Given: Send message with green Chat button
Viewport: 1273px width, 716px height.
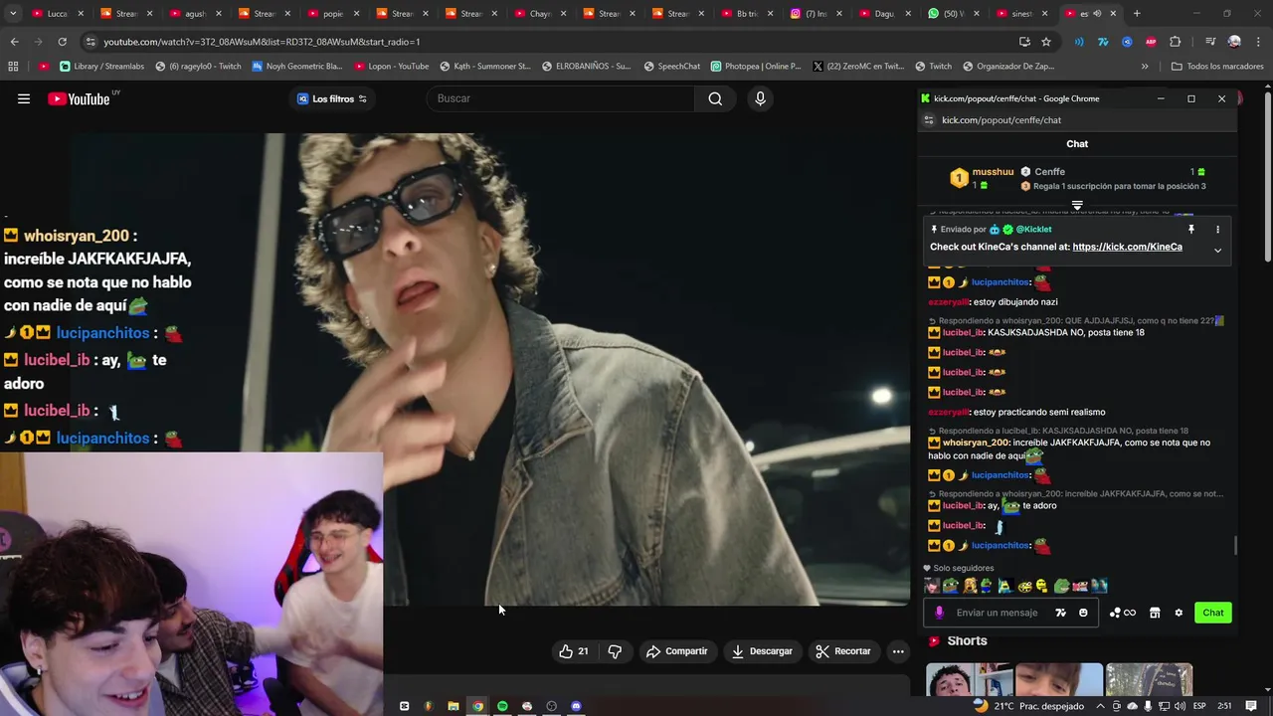Looking at the screenshot, I should point(1213,613).
